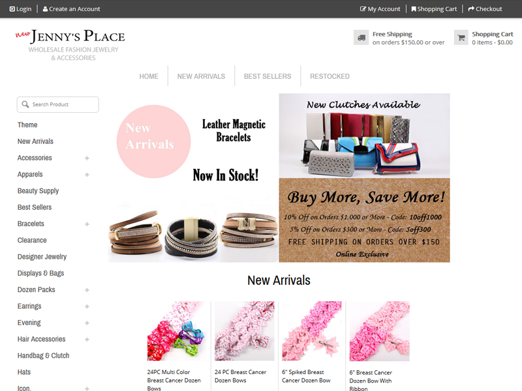Open the Handbag & Clutch category link
The height and width of the screenshot is (391, 522).
click(x=43, y=355)
